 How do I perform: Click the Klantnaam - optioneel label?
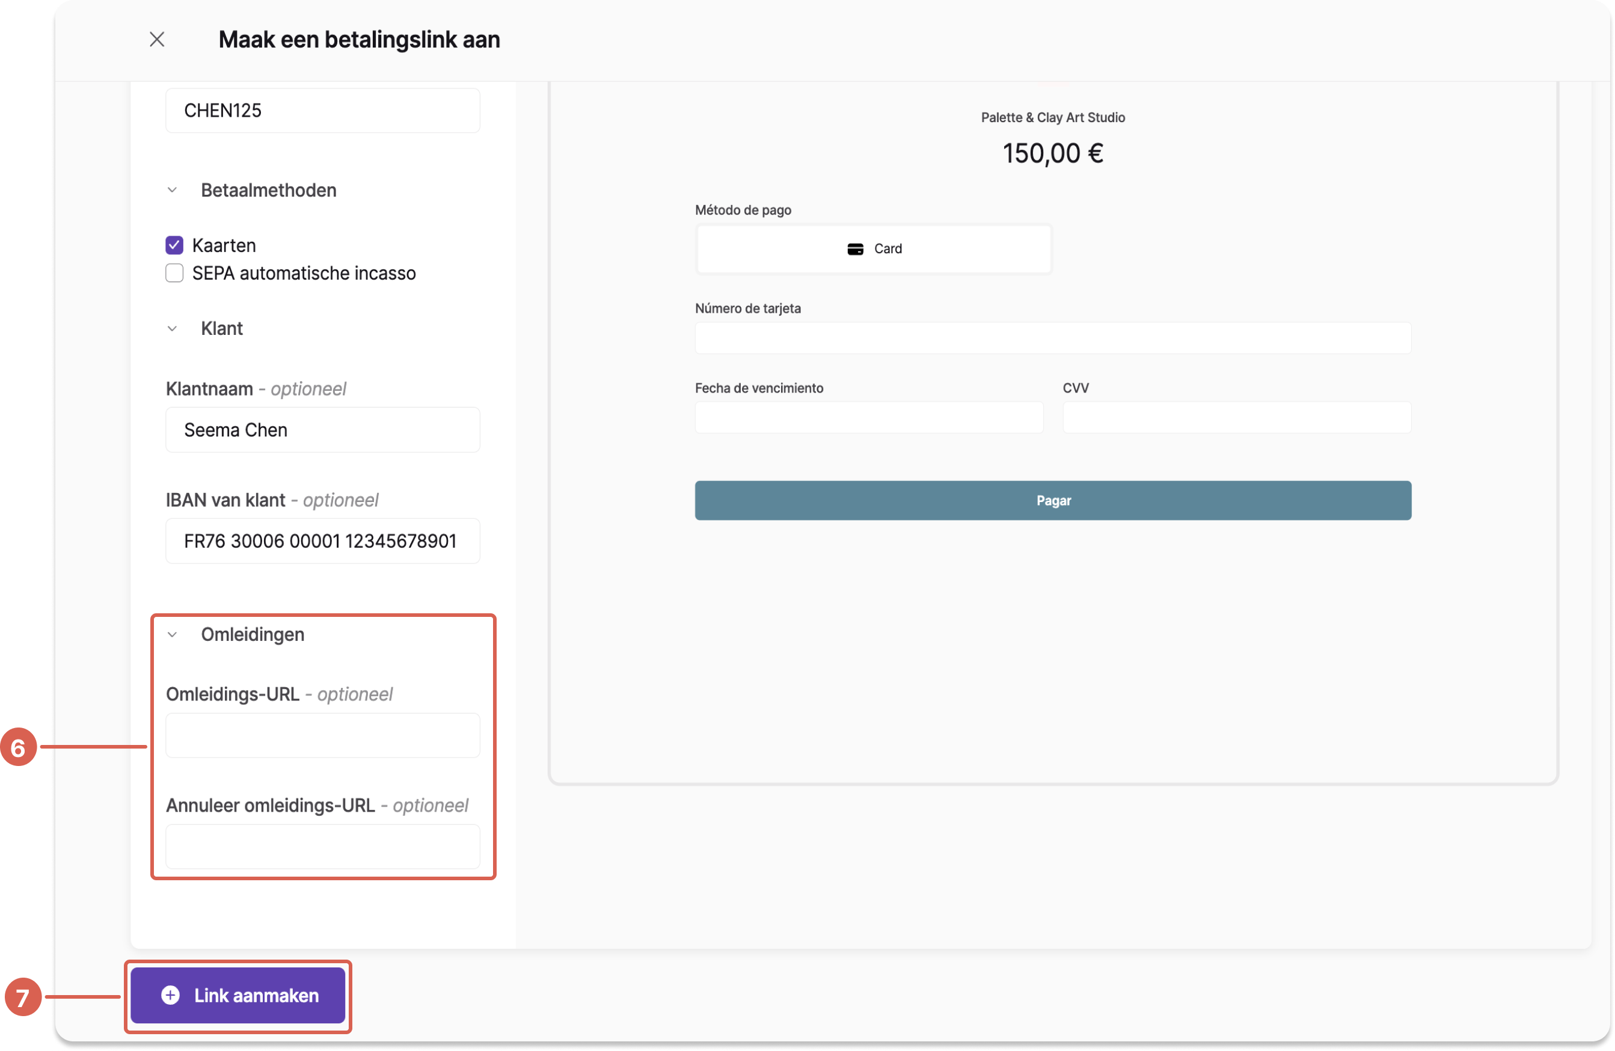(256, 389)
